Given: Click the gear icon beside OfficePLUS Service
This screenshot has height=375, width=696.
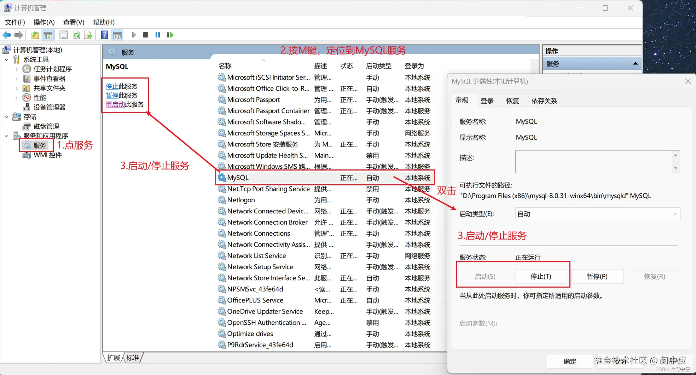Looking at the screenshot, I should [222, 300].
